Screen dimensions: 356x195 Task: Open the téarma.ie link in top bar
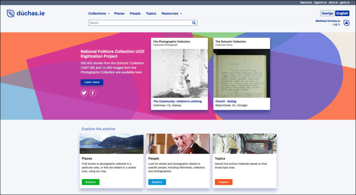tap(306, 2)
